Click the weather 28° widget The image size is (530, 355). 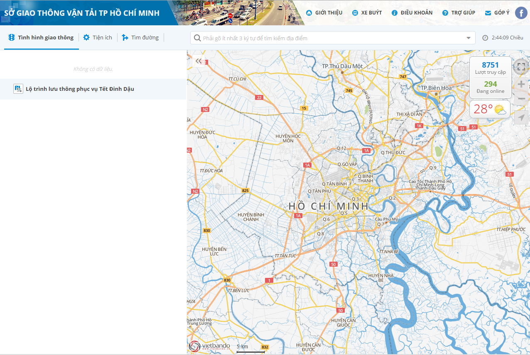coord(490,109)
